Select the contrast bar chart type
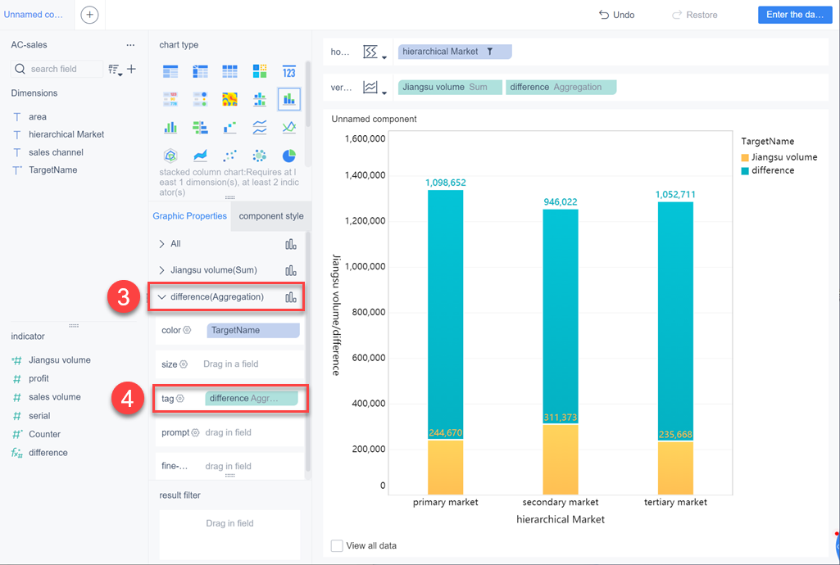The width and height of the screenshot is (840, 565). (200, 128)
